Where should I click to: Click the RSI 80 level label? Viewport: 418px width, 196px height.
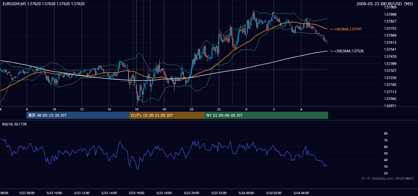coord(386,134)
